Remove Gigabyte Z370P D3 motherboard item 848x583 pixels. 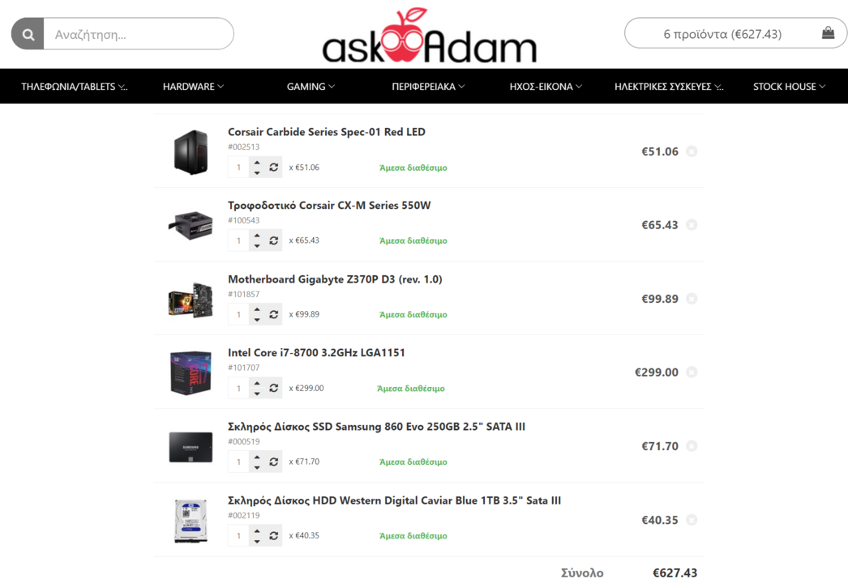692,299
